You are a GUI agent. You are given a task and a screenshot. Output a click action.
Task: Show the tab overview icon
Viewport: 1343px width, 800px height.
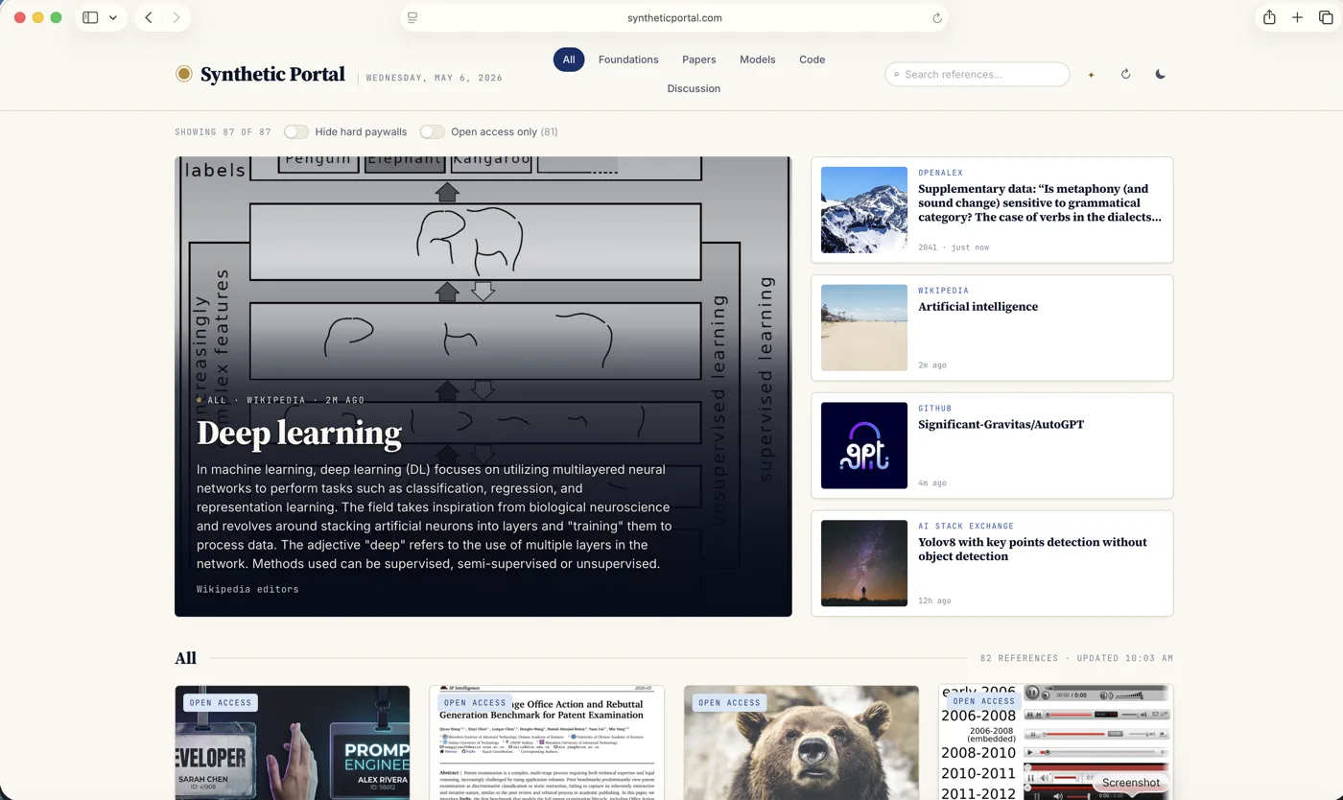[x=1325, y=17]
